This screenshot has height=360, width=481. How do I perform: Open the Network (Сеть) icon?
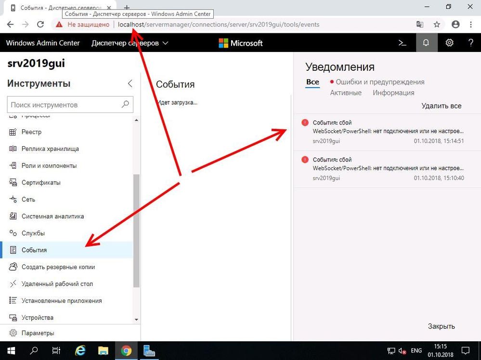[x=13, y=199]
